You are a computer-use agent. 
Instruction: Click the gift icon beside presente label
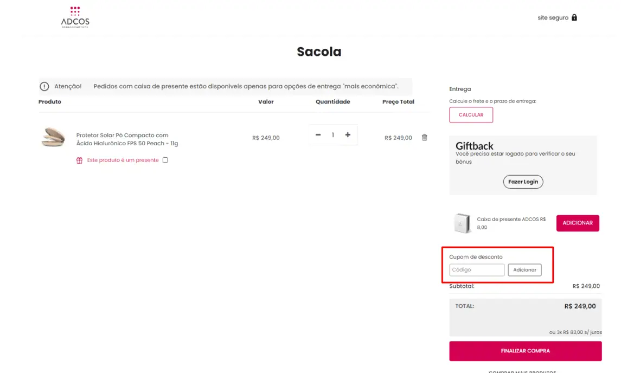pos(79,160)
